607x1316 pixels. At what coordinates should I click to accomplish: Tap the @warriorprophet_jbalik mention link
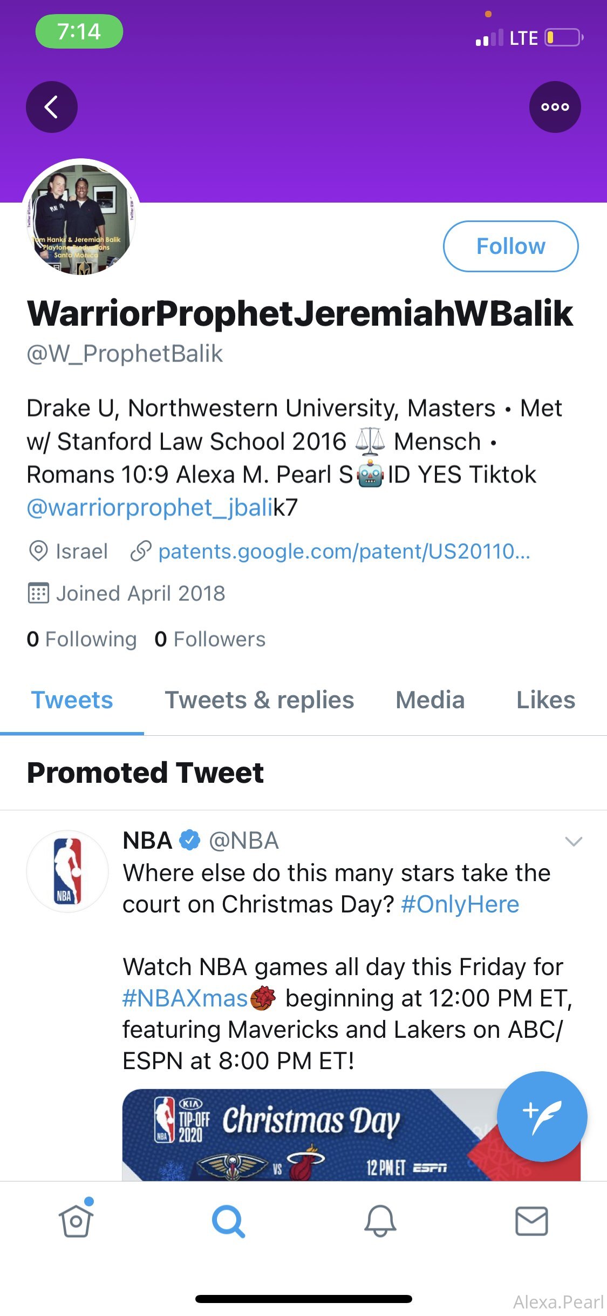[x=150, y=508]
